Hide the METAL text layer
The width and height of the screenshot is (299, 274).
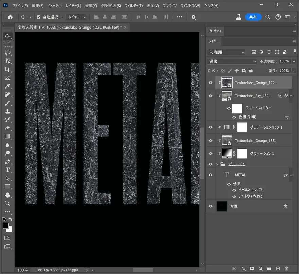point(211,175)
